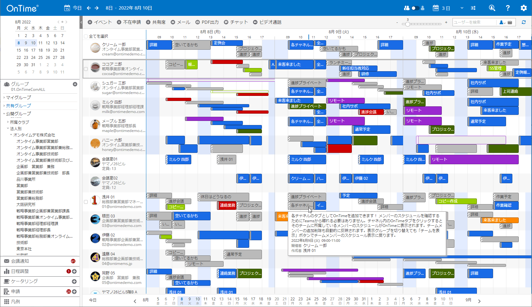Open OnTime settings gear icon
The width and height of the screenshot is (532, 307).
pos(524,8)
